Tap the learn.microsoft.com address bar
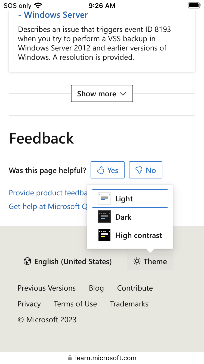This screenshot has width=204, height=364. coord(106,358)
